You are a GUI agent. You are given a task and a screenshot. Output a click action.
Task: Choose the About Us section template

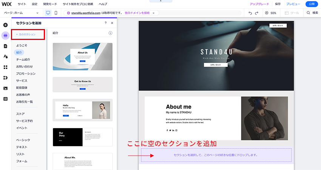click(x=82, y=57)
